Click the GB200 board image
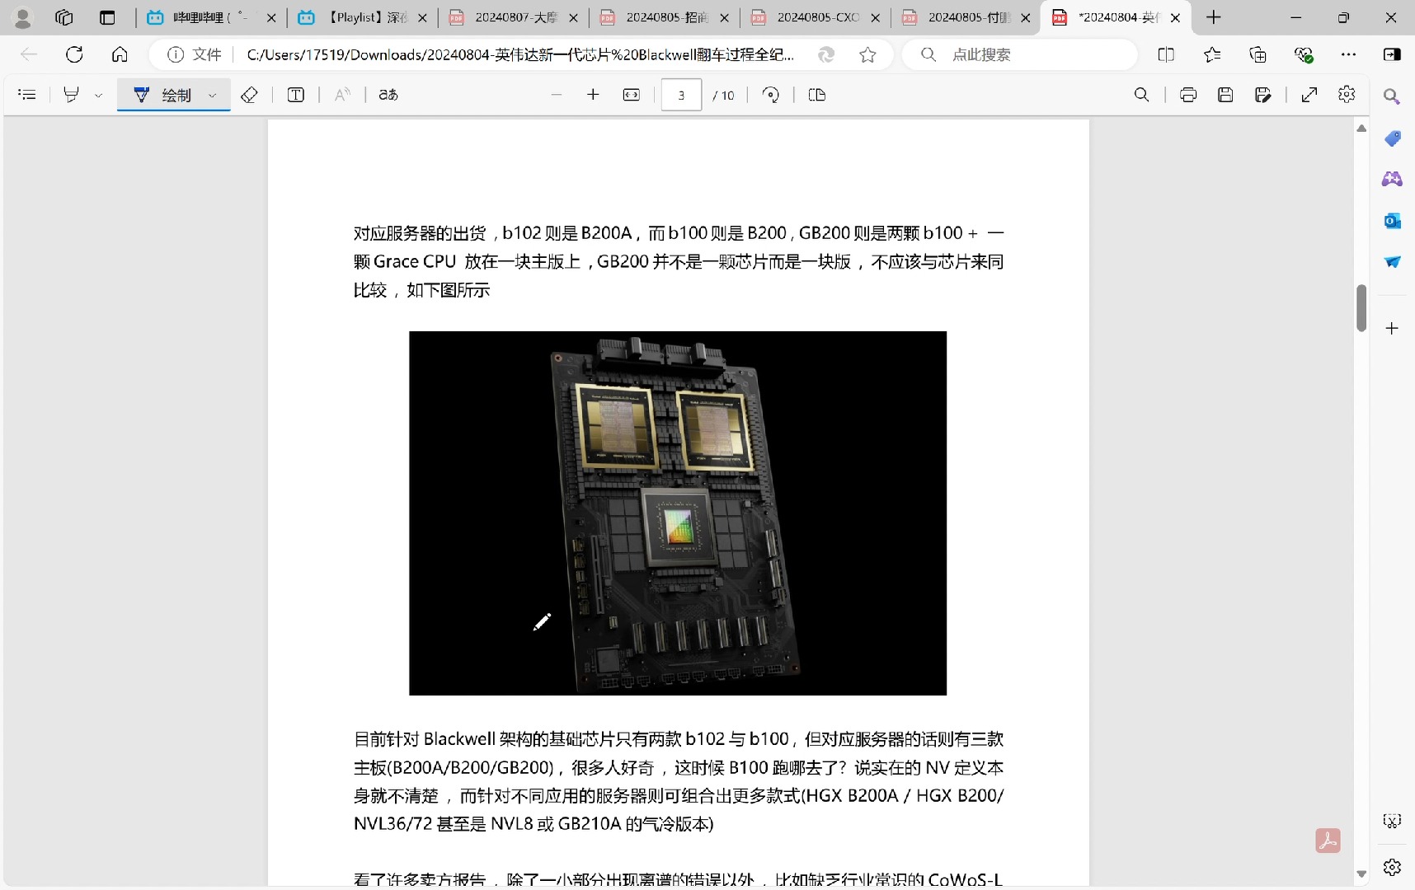 678,513
